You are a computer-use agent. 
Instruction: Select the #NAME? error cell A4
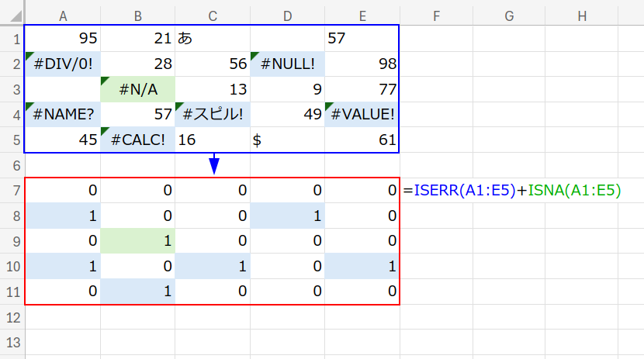(63, 115)
